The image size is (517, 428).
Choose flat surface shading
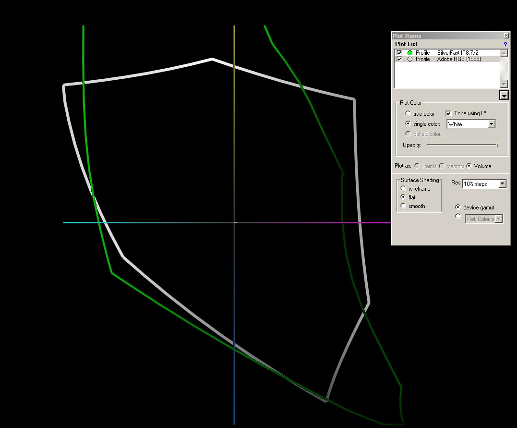tap(403, 197)
